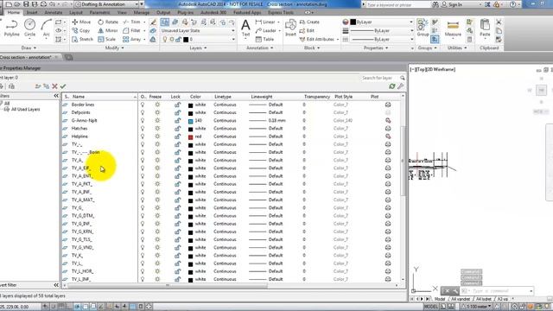Refresh the layer list

click(391, 86)
